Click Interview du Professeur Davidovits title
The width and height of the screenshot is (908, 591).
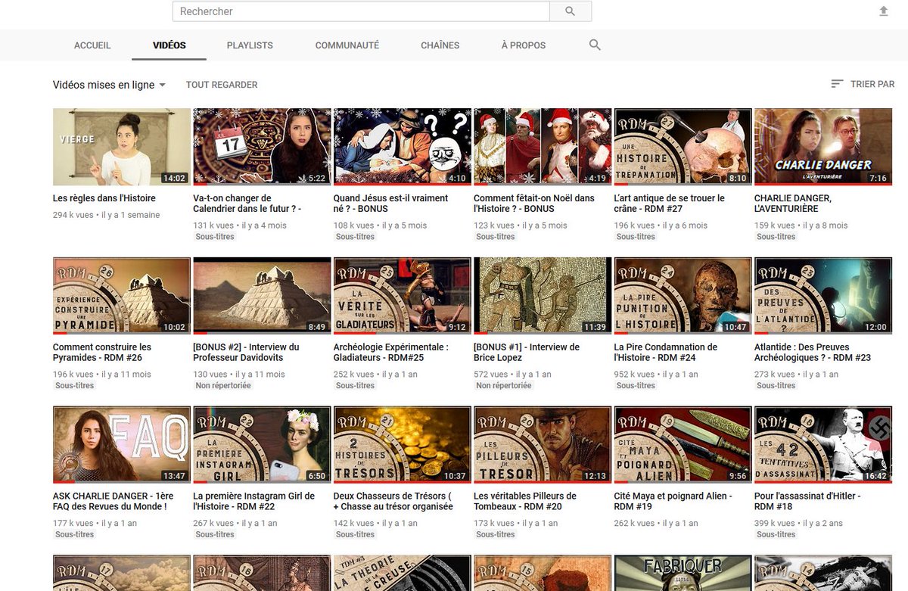[x=246, y=353]
